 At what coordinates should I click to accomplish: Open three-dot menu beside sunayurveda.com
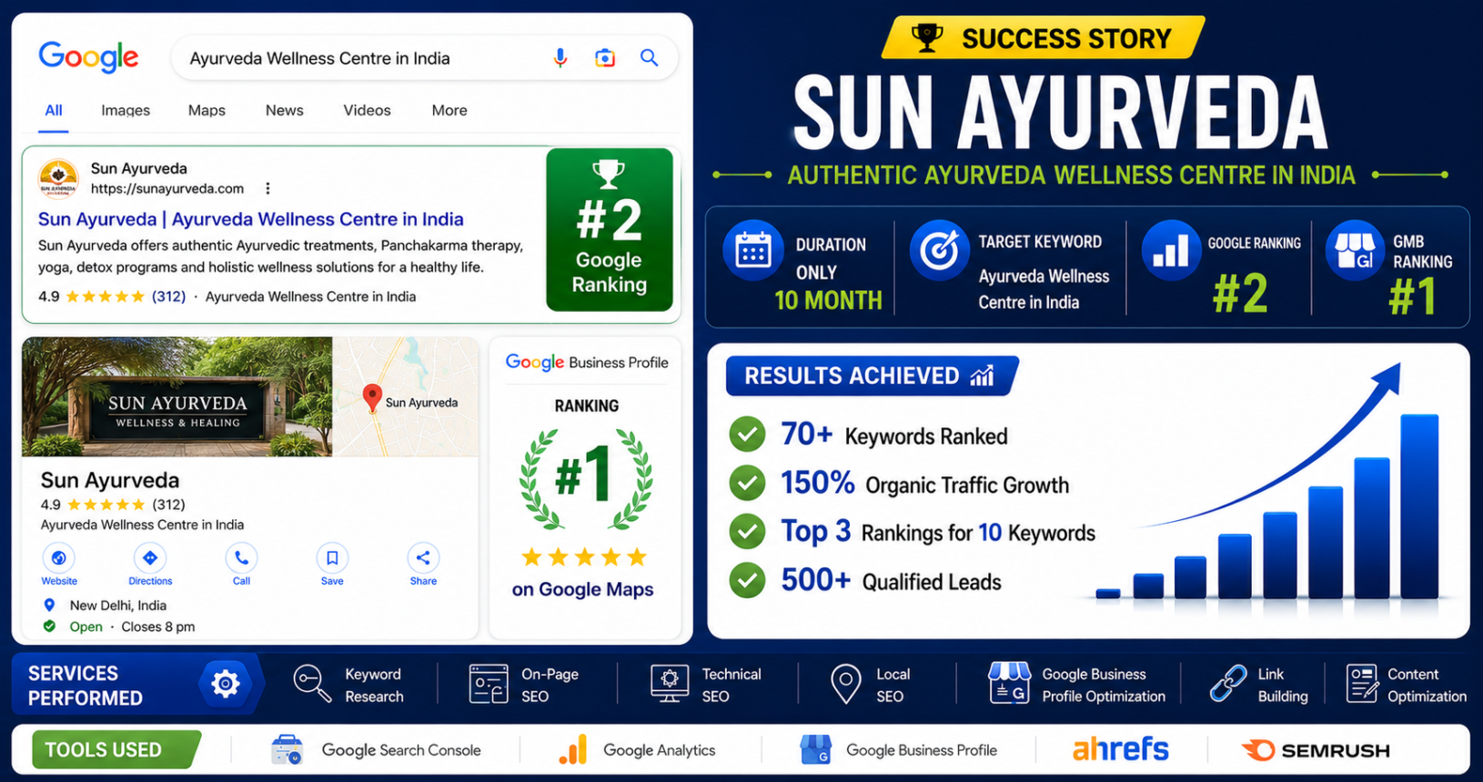click(267, 188)
